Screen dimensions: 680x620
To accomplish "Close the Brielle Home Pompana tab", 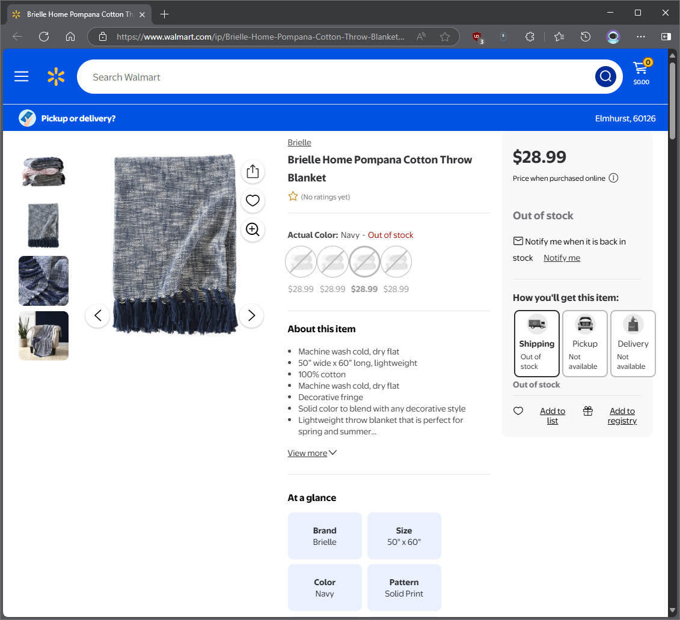I will (142, 14).
